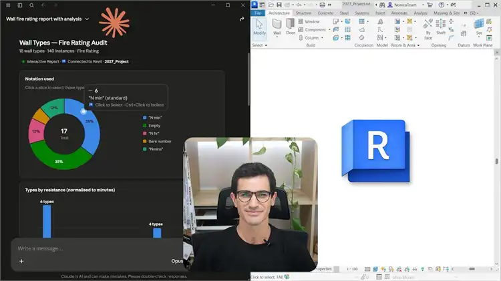Click the Set work plane tool
Image resolution: width=501 pixels, height=281 pixels.
pyautogui.click(x=479, y=27)
